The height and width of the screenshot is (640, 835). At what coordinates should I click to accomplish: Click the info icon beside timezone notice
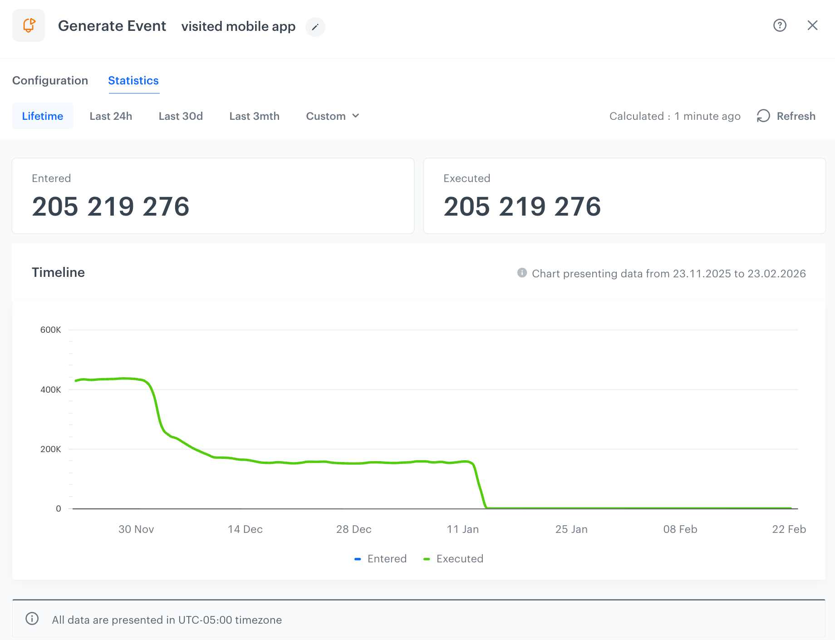pyautogui.click(x=32, y=619)
